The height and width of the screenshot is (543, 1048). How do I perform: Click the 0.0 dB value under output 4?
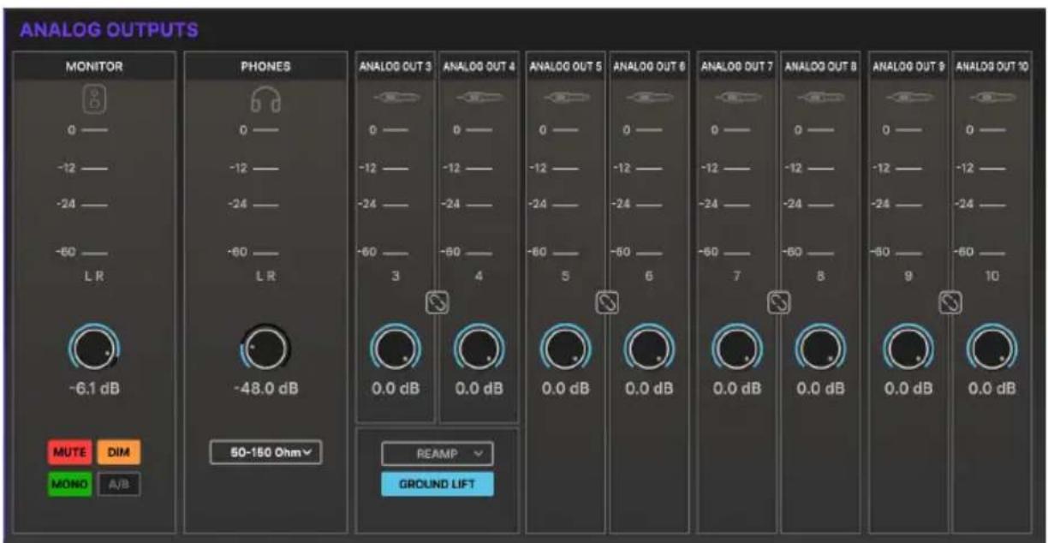tap(479, 389)
